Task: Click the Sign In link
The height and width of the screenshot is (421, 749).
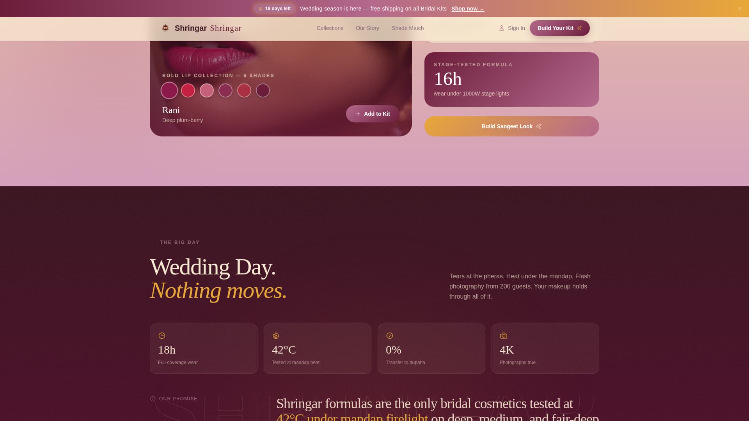Action: click(x=512, y=28)
